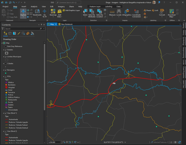
Task: Click Add Graphics Layer button
Action: tap(71, 10)
